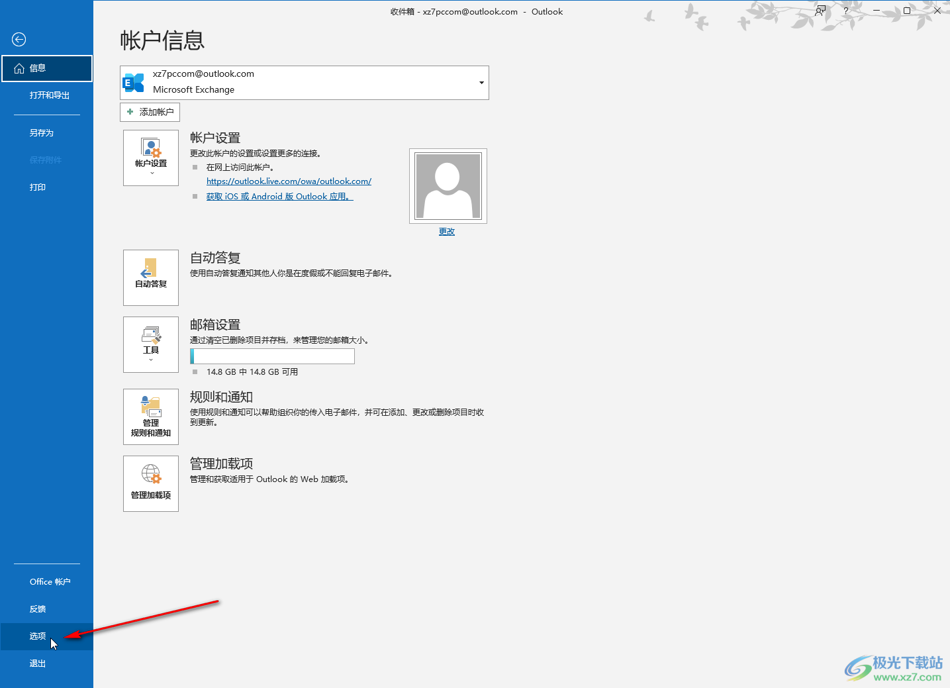Click the mailbox storage usage bar
The height and width of the screenshot is (688, 950).
272,356
